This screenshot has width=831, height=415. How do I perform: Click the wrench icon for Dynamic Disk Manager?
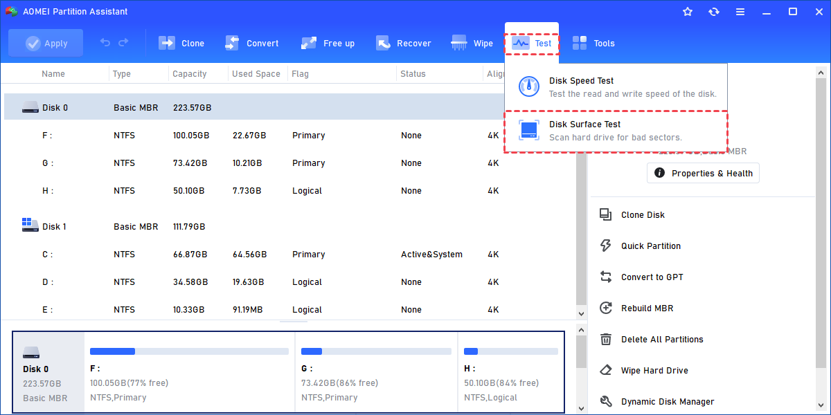[606, 401]
